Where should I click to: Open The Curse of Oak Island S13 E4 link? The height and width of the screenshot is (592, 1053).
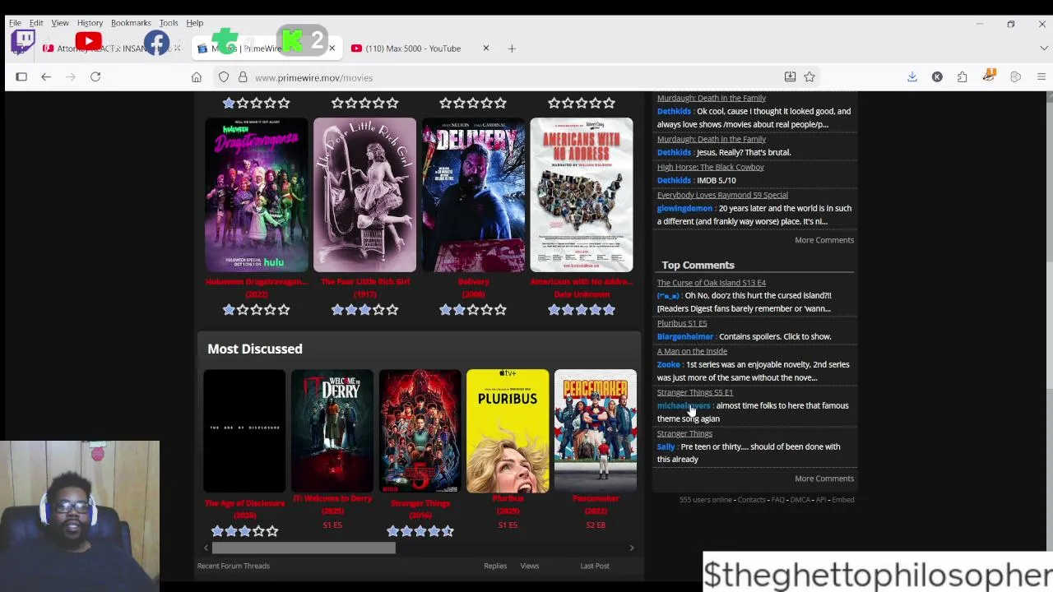tap(711, 283)
